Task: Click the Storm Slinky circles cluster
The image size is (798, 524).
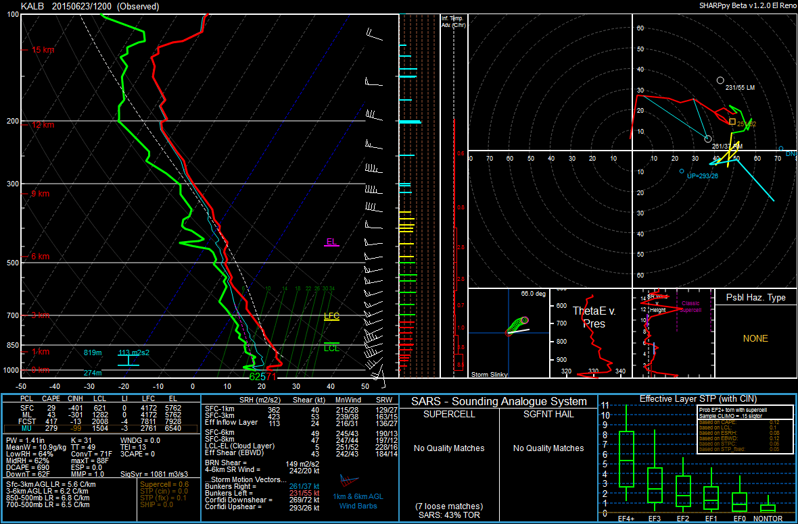Action: pyautogui.click(x=517, y=325)
